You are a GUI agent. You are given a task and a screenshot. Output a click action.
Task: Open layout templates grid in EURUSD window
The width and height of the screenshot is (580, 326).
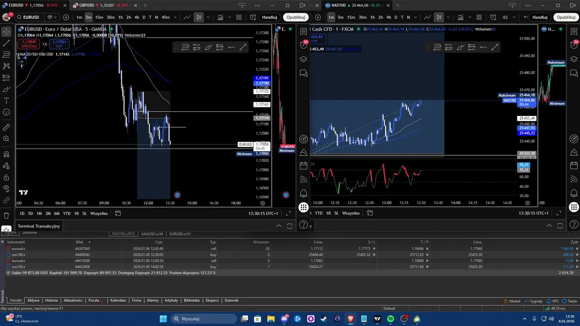(x=239, y=17)
